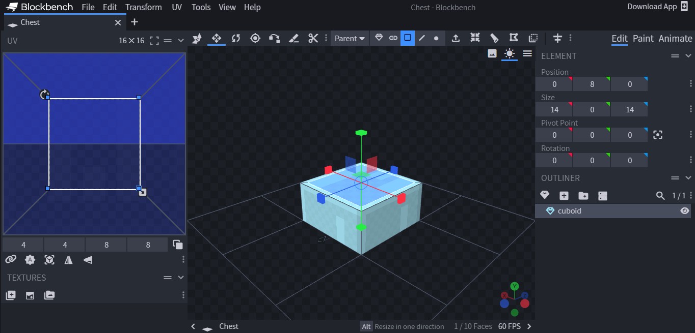Select the Knife (scissors) tool
This screenshot has height=333, width=695.
(x=313, y=38)
